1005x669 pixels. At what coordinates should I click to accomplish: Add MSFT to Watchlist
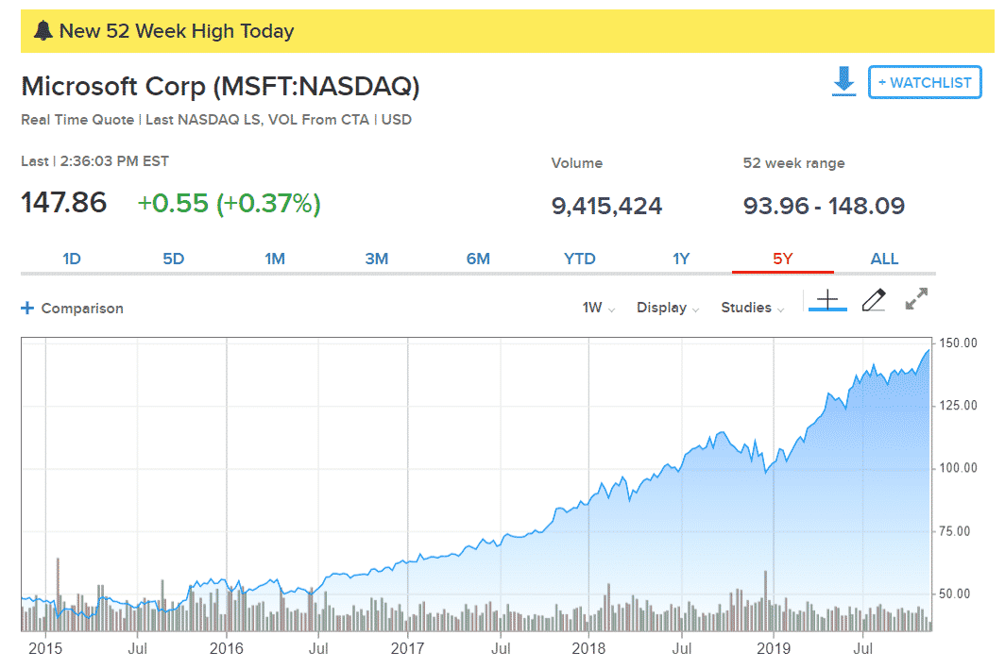click(925, 83)
